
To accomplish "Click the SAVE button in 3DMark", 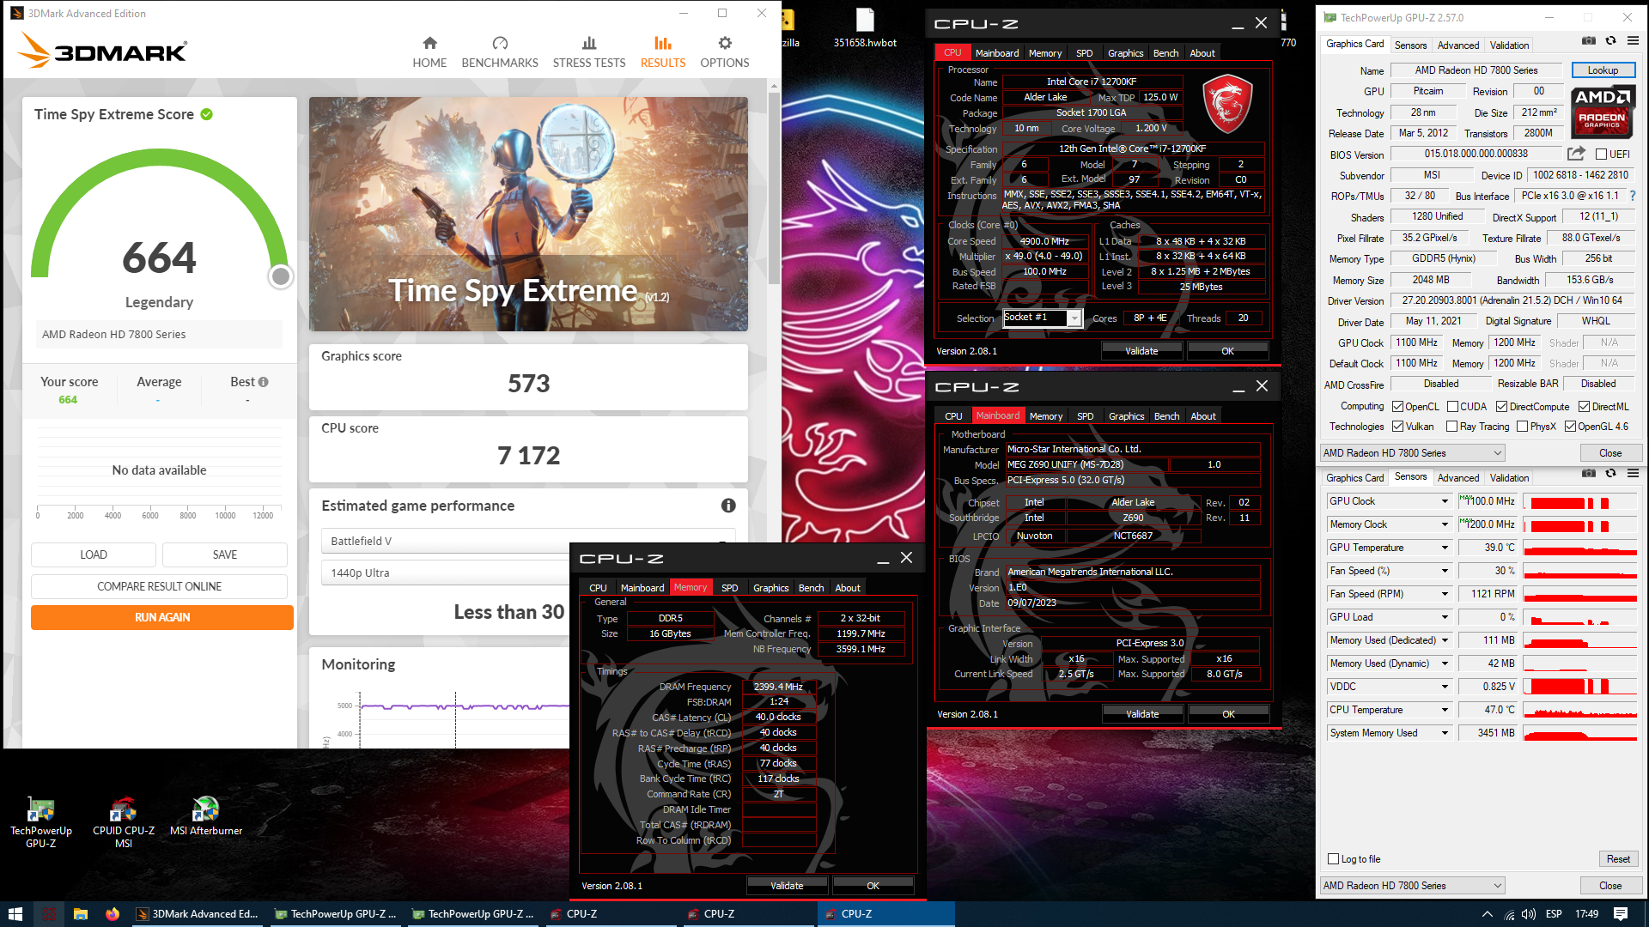I will pyautogui.click(x=225, y=554).
